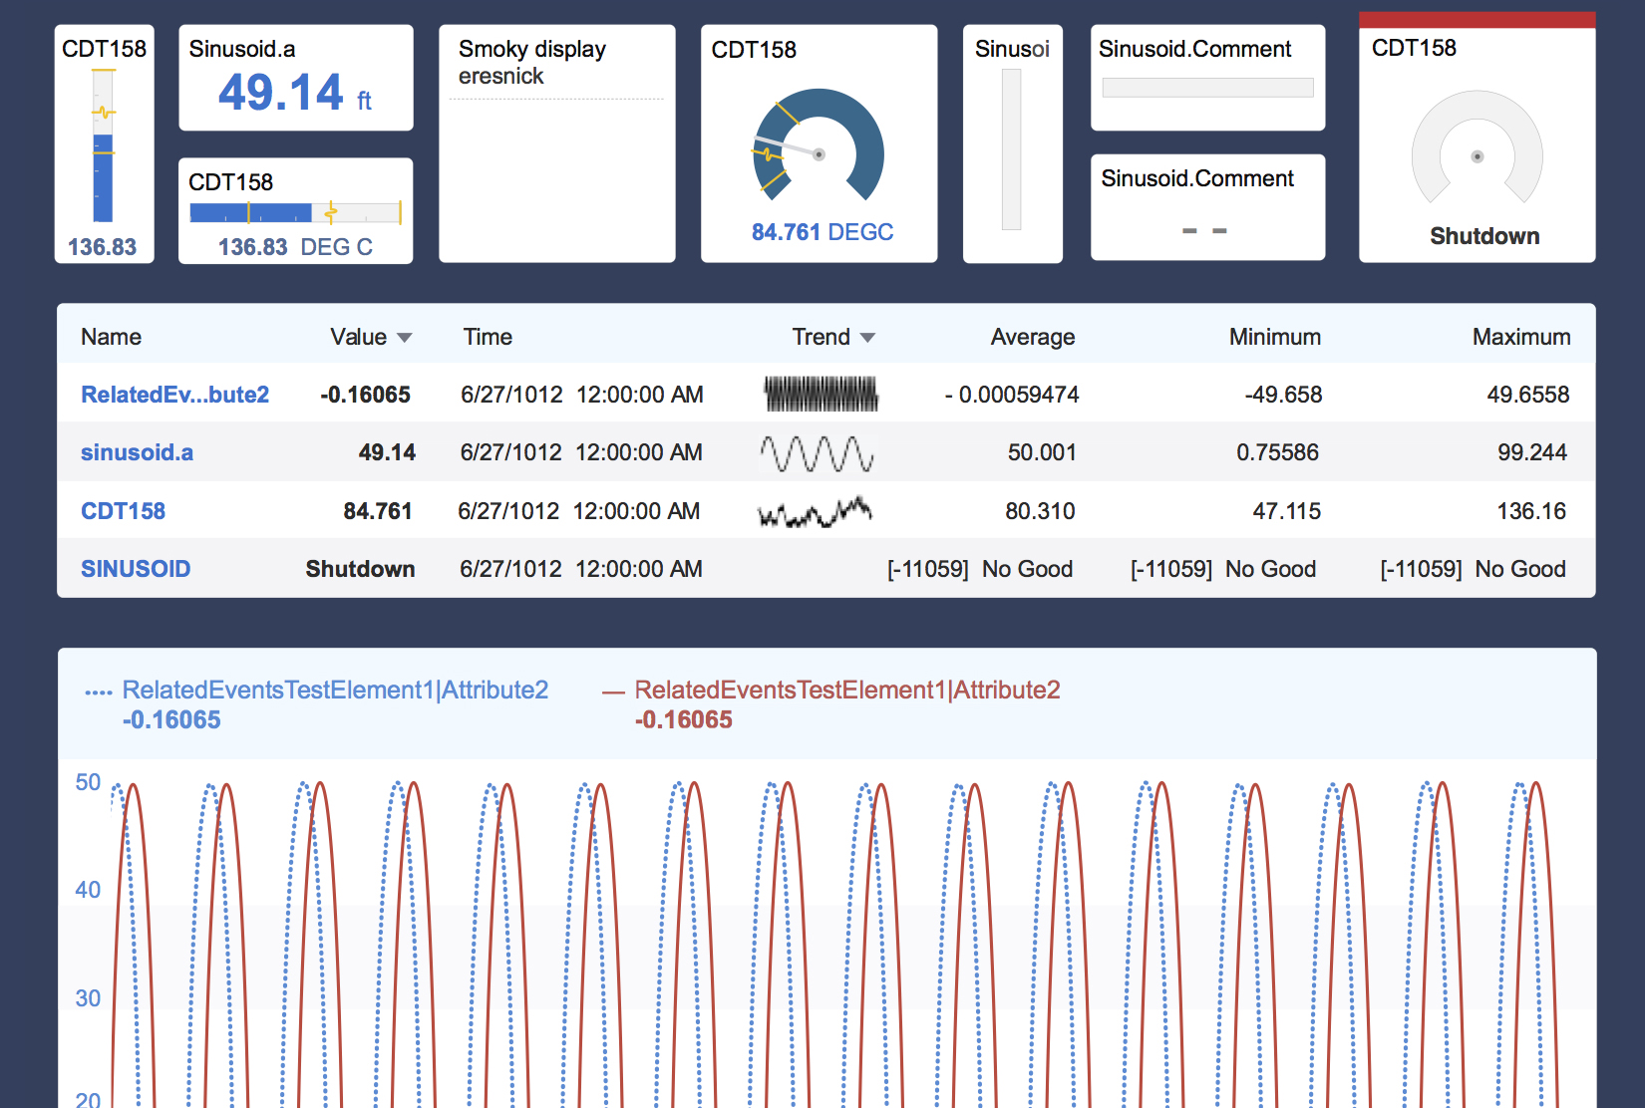Click the average value 50.001
Image resolution: width=1645 pixels, height=1108 pixels.
tap(1042, 452)
